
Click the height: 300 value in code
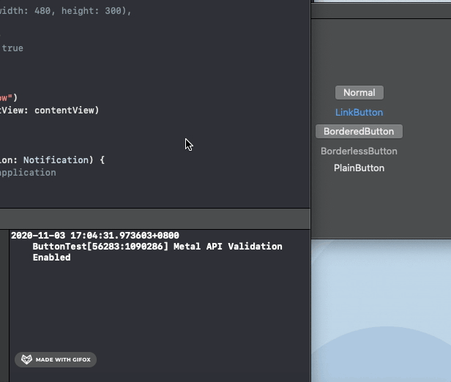(96, 12)
